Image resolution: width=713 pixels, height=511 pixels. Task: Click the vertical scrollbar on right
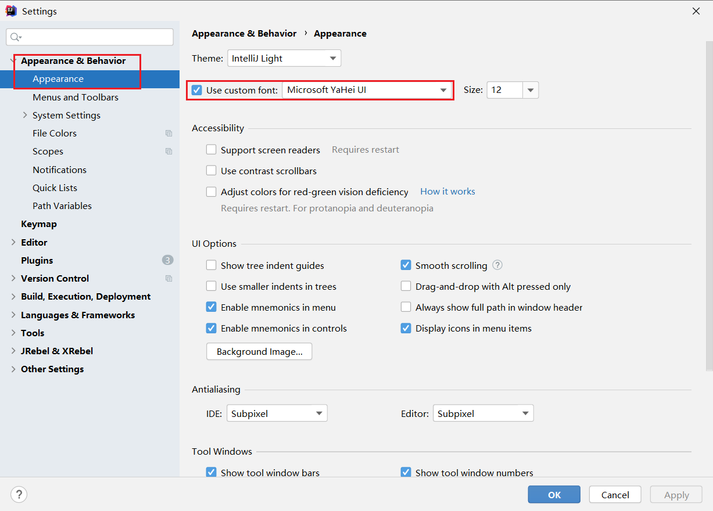click(709, 203)
